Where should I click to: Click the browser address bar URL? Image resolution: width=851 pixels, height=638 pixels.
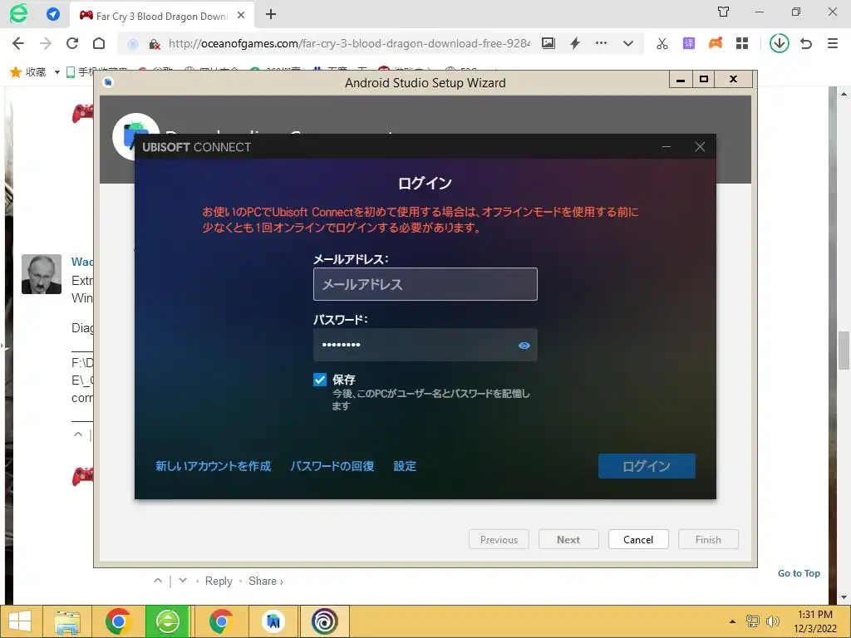click(348, 43)
